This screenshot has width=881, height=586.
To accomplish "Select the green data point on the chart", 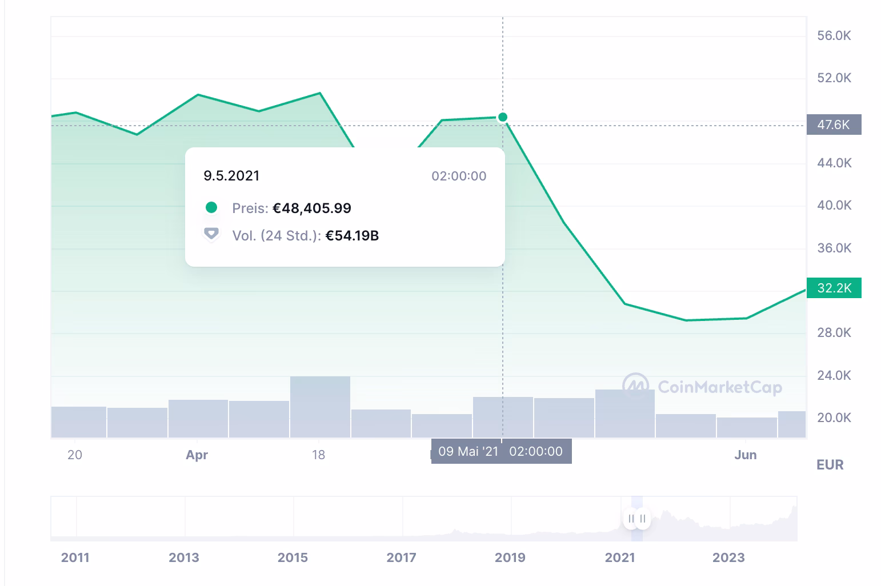I will coord(502,117).
